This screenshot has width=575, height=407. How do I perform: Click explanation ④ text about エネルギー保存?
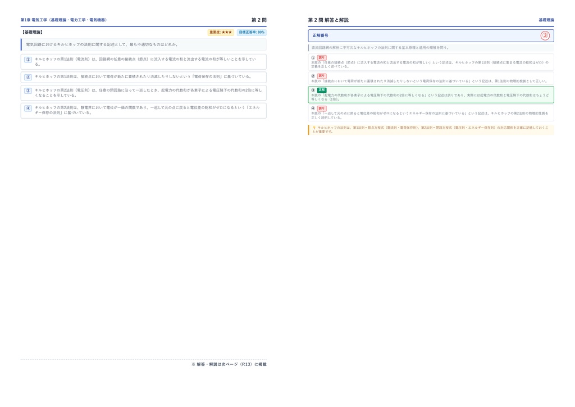[x=430, y=116]
